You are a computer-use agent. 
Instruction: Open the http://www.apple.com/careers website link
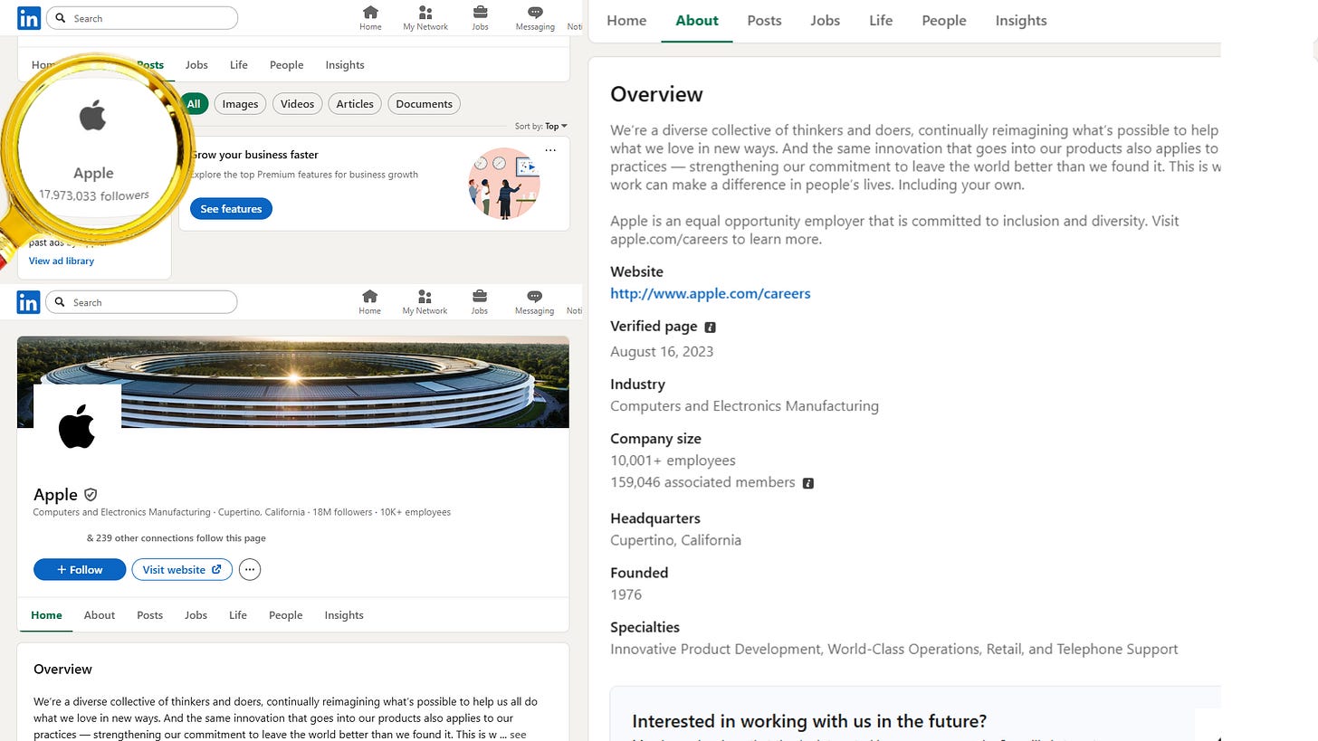pyautogui.click(x=711, y=293)
